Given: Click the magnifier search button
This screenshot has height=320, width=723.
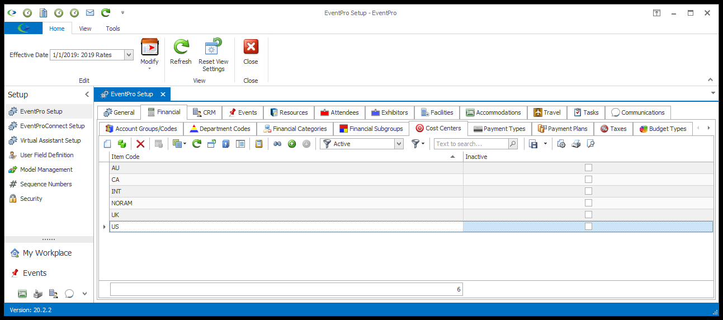Looking at the screenshot, I should coord(513,144).
